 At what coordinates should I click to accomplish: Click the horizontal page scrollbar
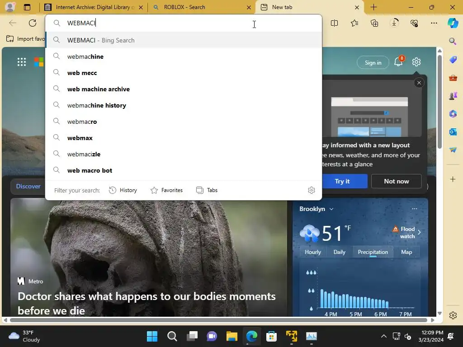tap(218, 320)
